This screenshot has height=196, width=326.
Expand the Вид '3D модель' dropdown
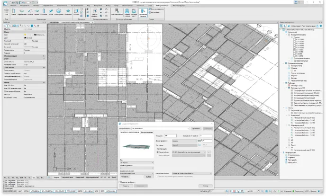coord(135,162)
